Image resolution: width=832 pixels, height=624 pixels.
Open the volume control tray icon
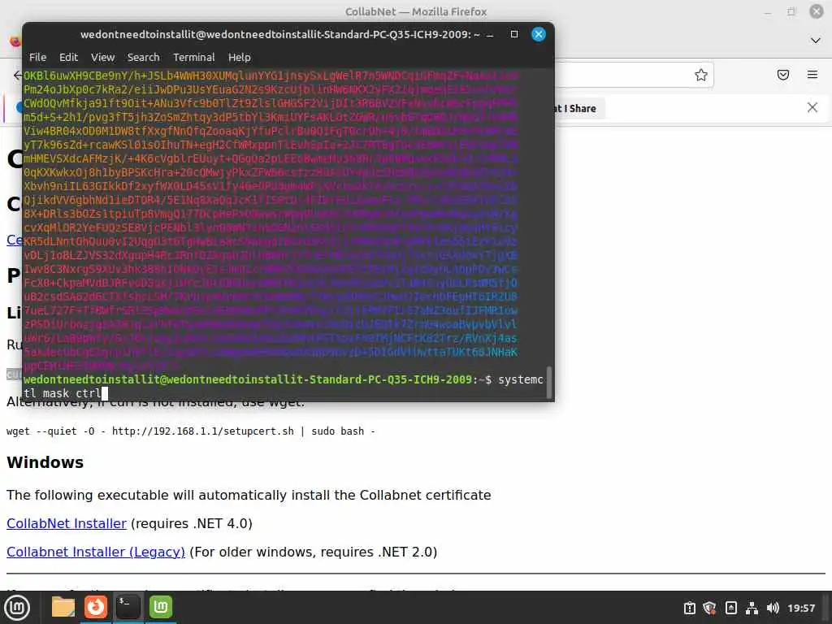773,608
